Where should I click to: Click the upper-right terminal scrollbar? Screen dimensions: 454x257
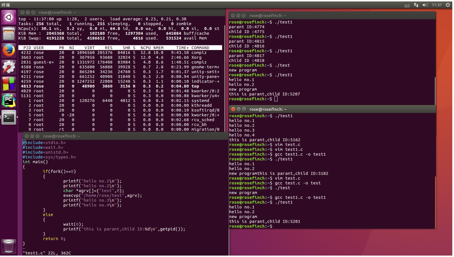pyautogui.click(x=435, y=91)
